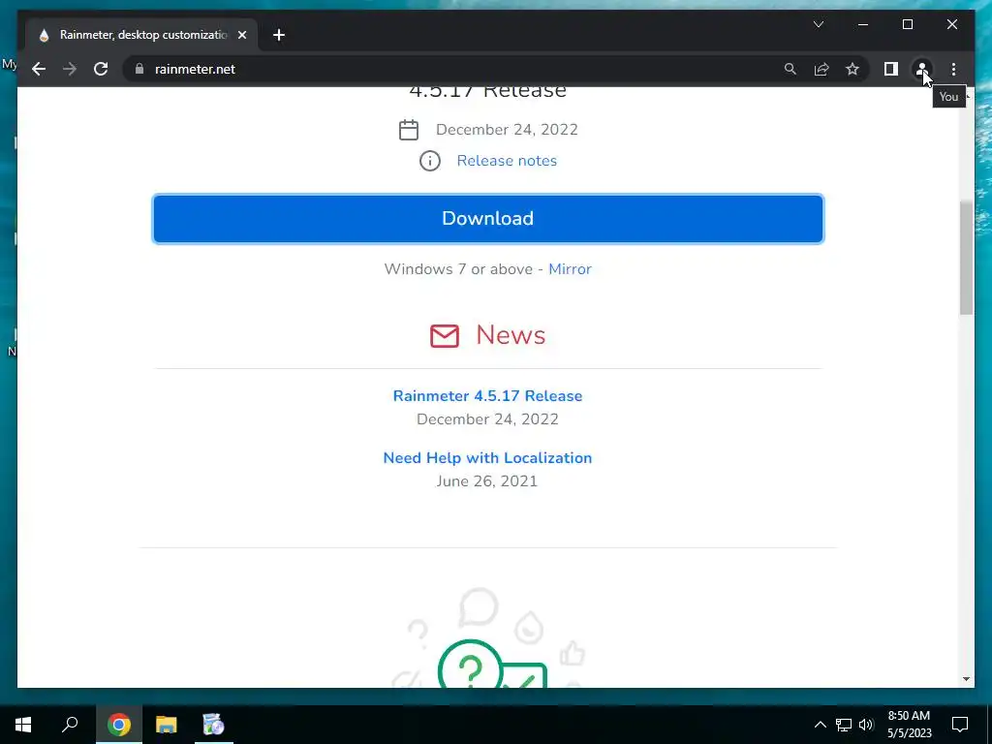Open the Mirror download link
The image size is (992, 744).
(x=570, y=269)
